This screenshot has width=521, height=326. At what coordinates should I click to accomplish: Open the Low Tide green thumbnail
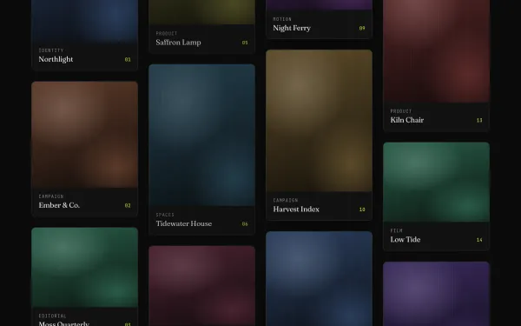click(436, 182)
